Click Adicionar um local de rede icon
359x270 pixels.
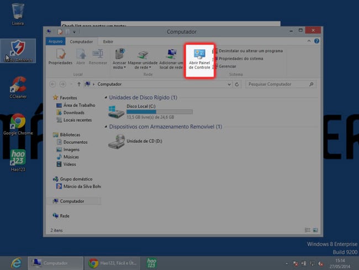pos(171,57)
